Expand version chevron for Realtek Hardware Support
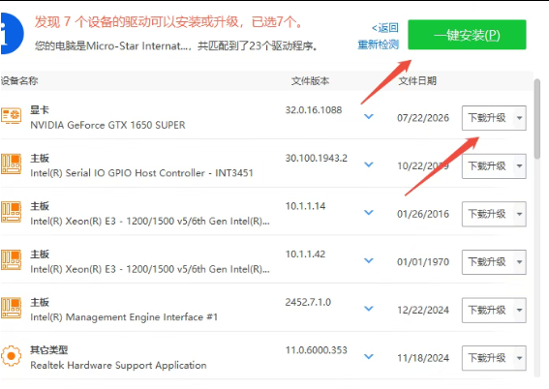The height and width of the screenshot is (389, 549). (369, 356)
